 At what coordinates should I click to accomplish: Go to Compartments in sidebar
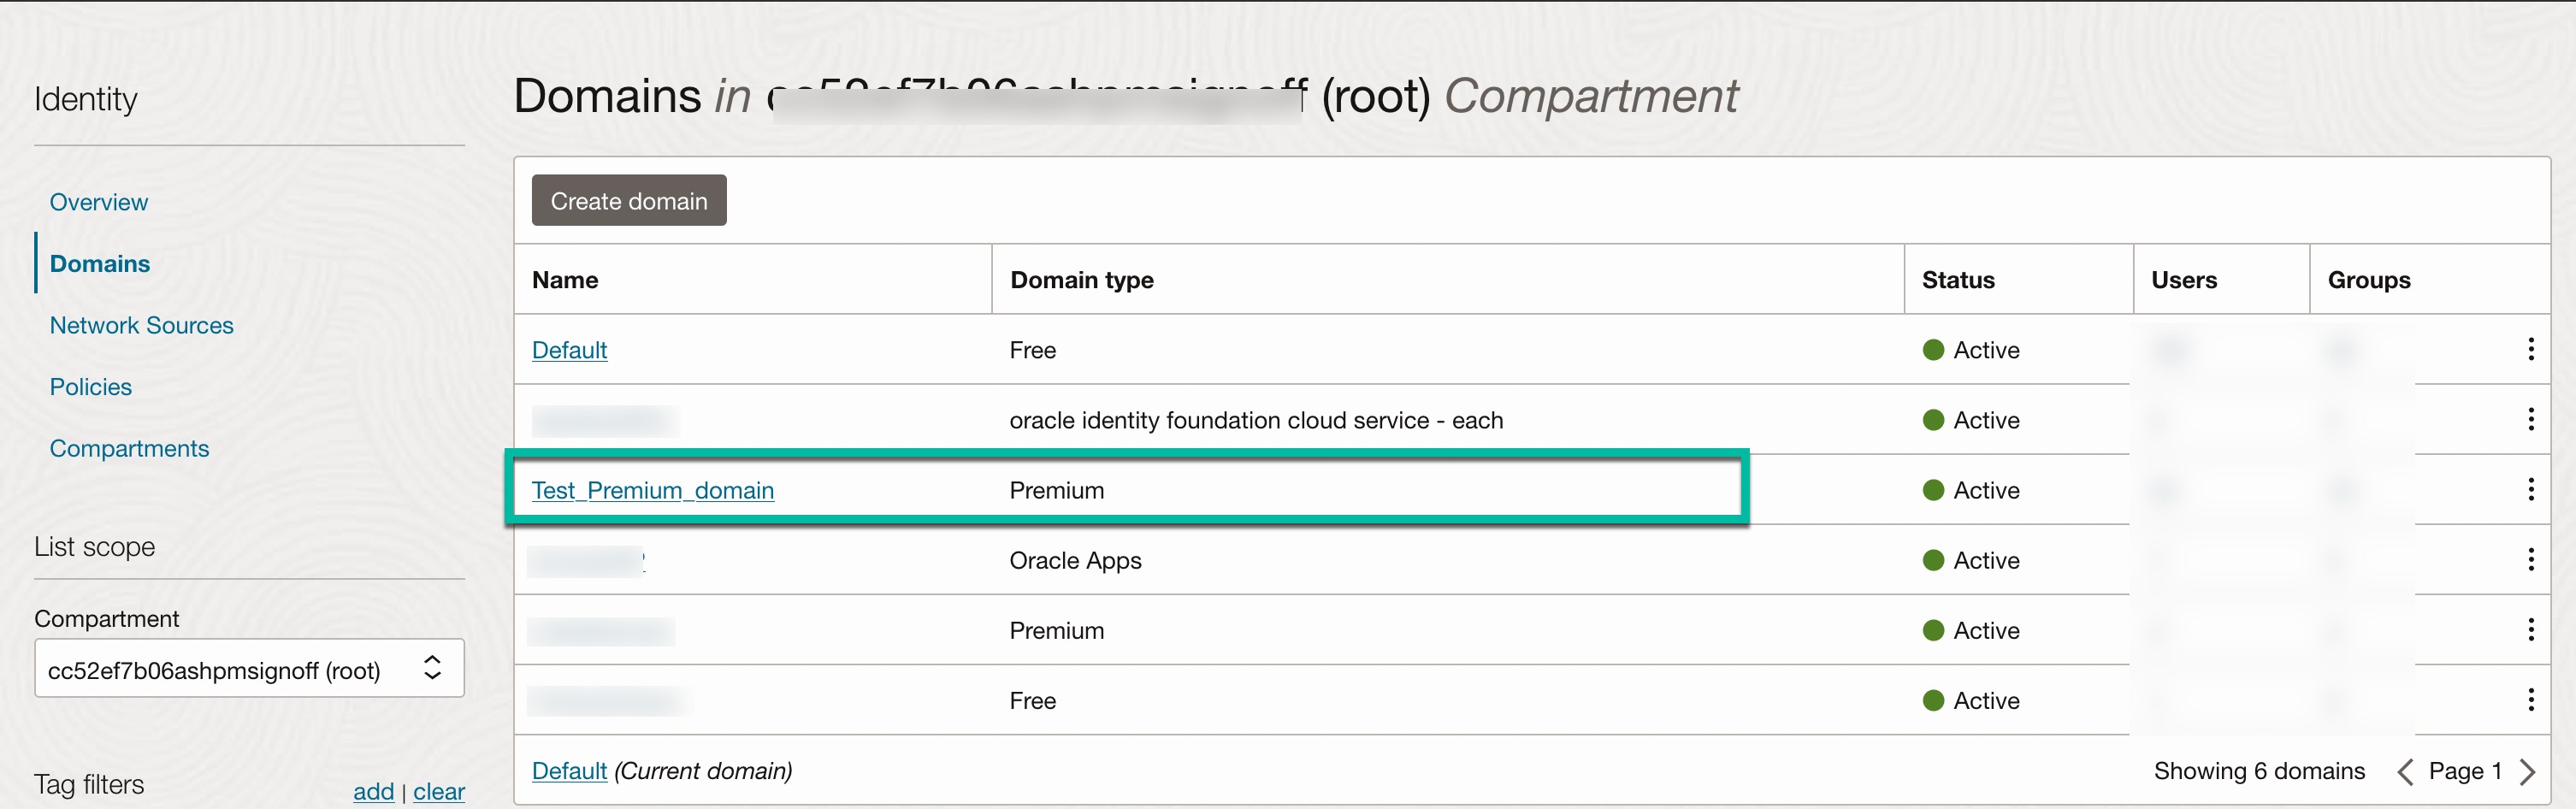point(129,448)
